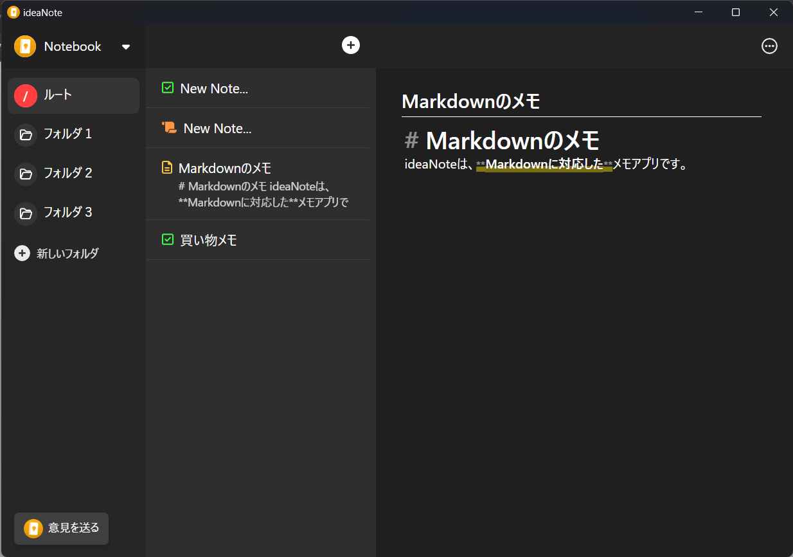Click the yellow document icon of Markdownのメモ
The height and width of the screenshot is (557, 793).
167,168
